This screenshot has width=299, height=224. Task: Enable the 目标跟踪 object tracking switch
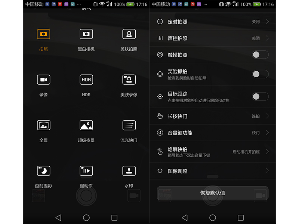[x=260, y=97]
